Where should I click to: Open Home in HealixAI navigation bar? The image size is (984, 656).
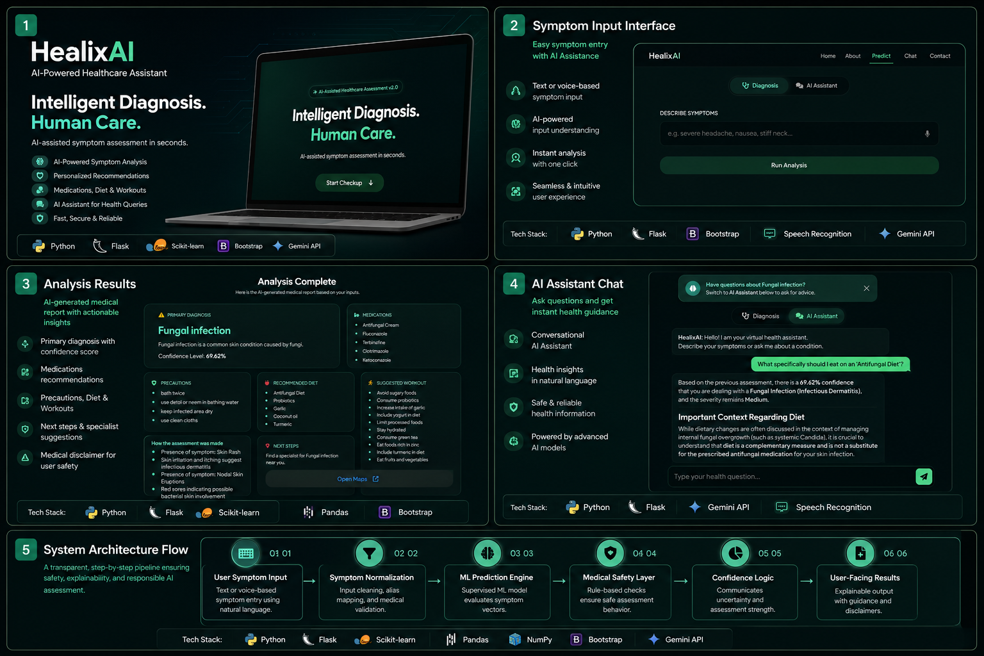(x=828, y=56)
